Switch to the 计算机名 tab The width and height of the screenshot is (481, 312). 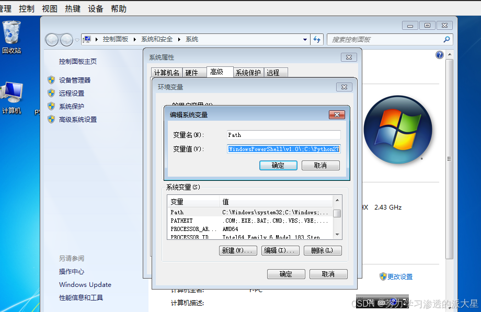[167, 73]
